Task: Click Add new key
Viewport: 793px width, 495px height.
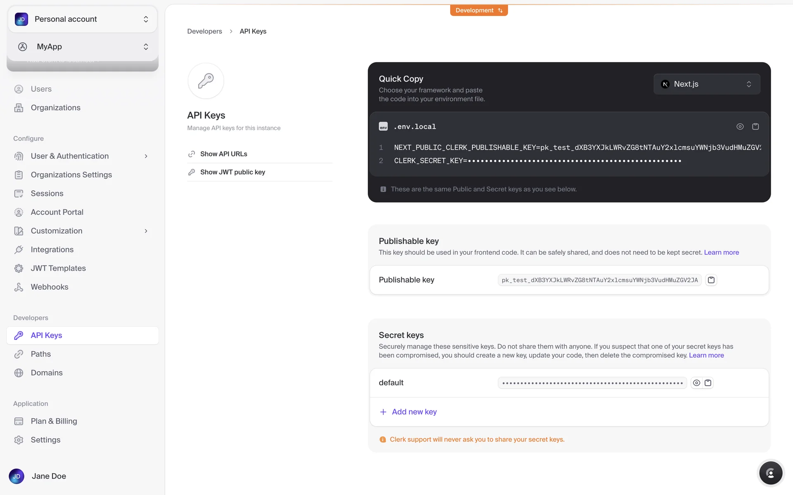Action: pyautogui.click(x=413, y=412)
